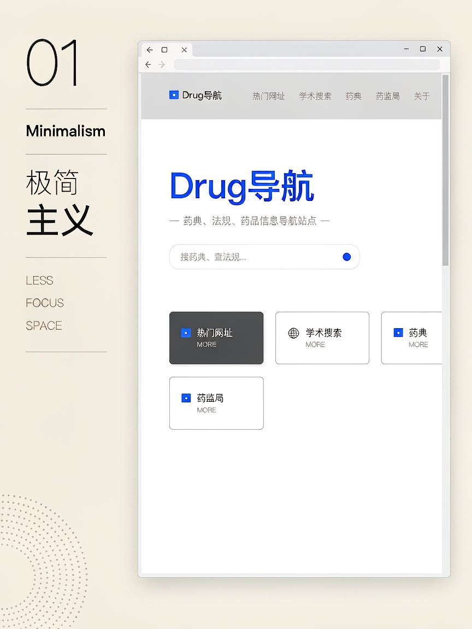Image resolution: width=472 pixels, height=629 pixels.
Task: Click the subtitle 药典、法规、药品信息导航站点
Action: (250, 221)
